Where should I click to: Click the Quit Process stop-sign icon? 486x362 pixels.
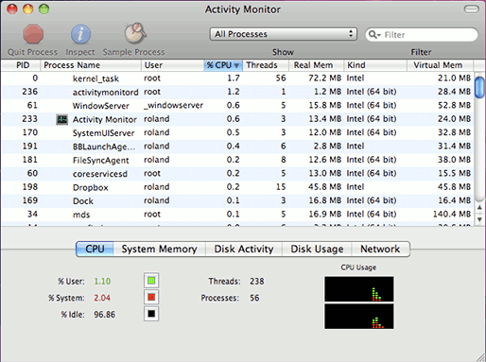pyautogui.click(x=33, y=34)
